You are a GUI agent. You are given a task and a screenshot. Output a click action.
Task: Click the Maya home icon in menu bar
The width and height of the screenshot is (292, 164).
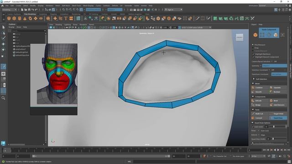[2, 6]
